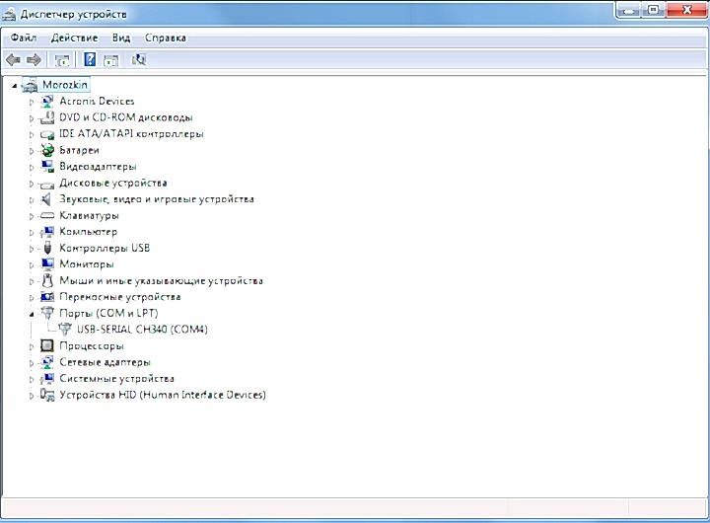The image size is (710, 523).
Task: Click the Forward arrow toolbar icon
Action: tap(34, 60)
